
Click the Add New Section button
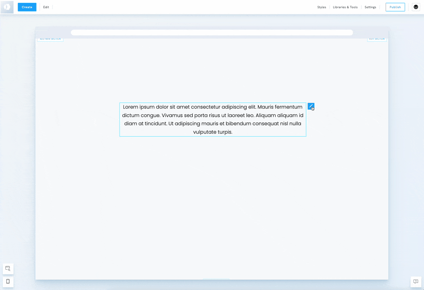[50, 39]
